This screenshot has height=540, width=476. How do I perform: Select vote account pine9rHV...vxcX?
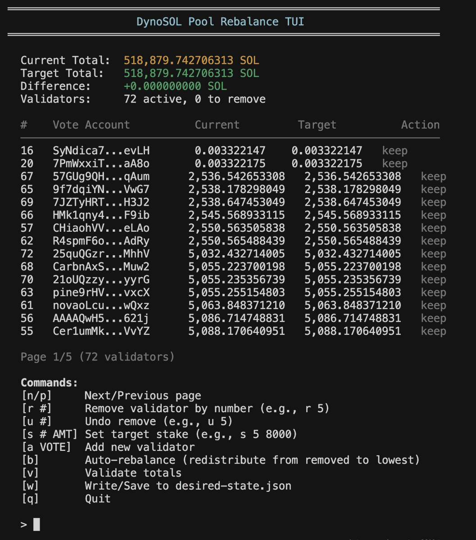101,293
